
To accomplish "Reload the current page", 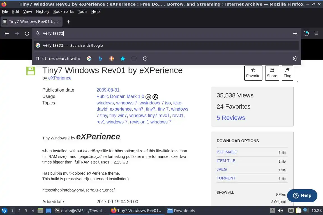I will 27,33.
